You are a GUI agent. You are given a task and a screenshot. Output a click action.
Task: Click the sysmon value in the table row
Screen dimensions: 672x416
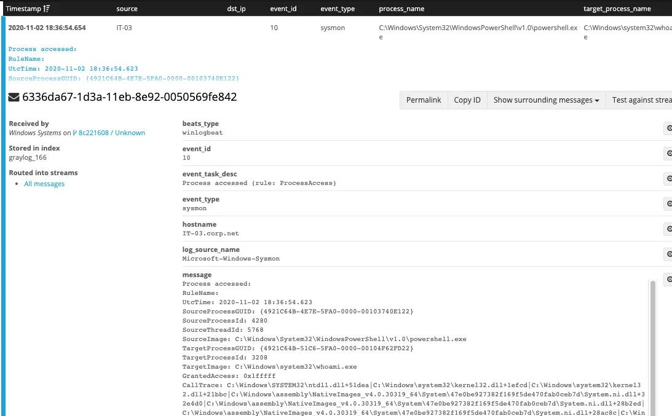333,28
